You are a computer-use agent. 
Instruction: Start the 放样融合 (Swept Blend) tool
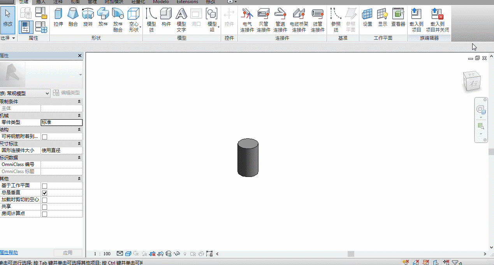click(118, 20)
